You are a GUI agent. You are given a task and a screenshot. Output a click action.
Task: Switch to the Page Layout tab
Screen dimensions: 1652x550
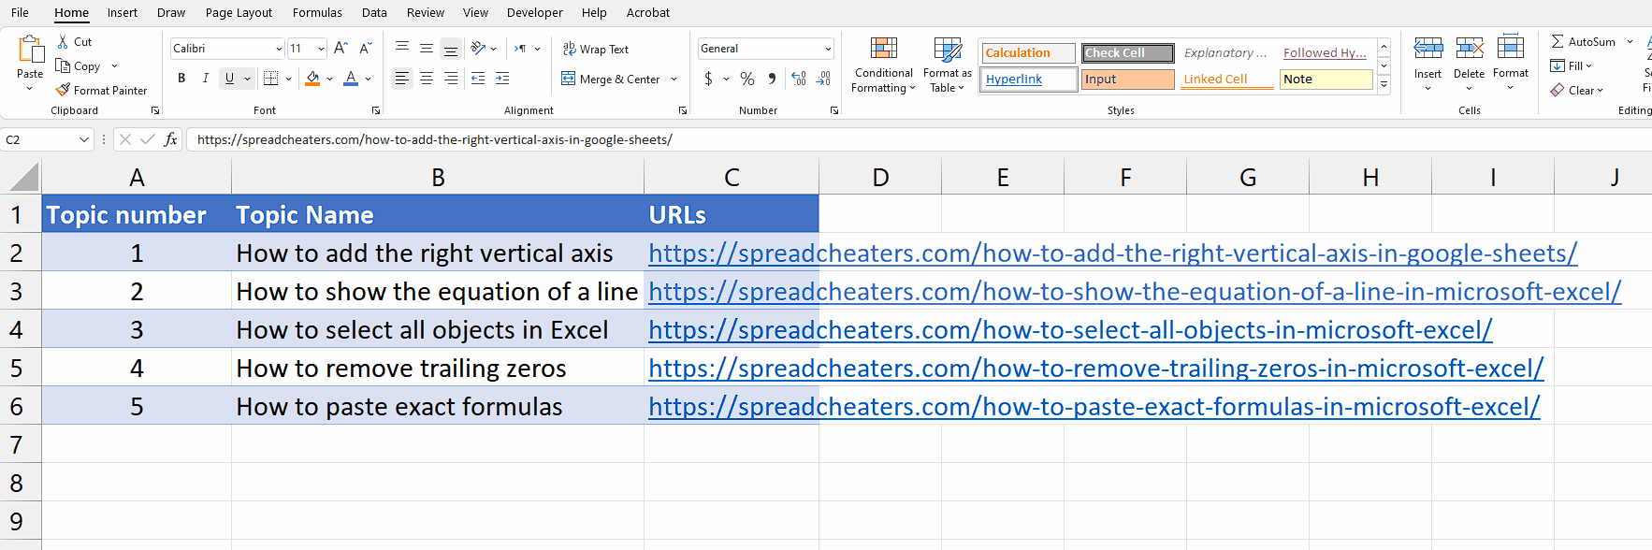239,12
